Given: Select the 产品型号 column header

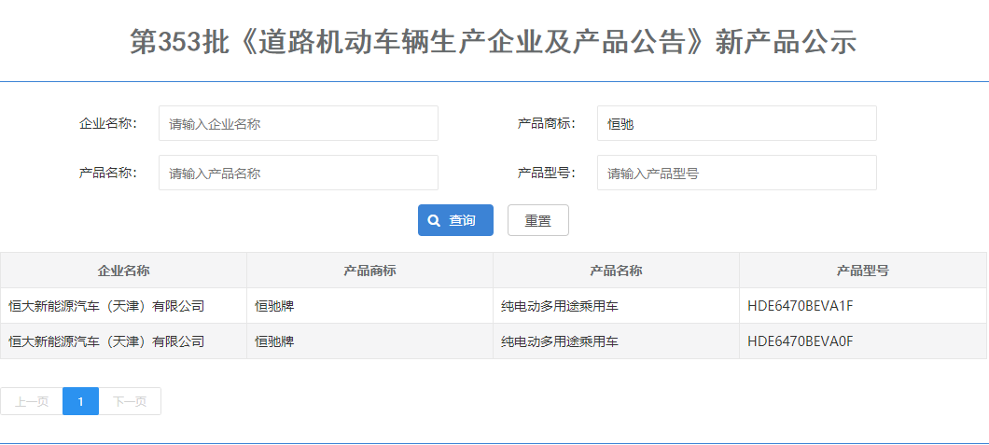Looking at the screenshot, I should point(863,271).
